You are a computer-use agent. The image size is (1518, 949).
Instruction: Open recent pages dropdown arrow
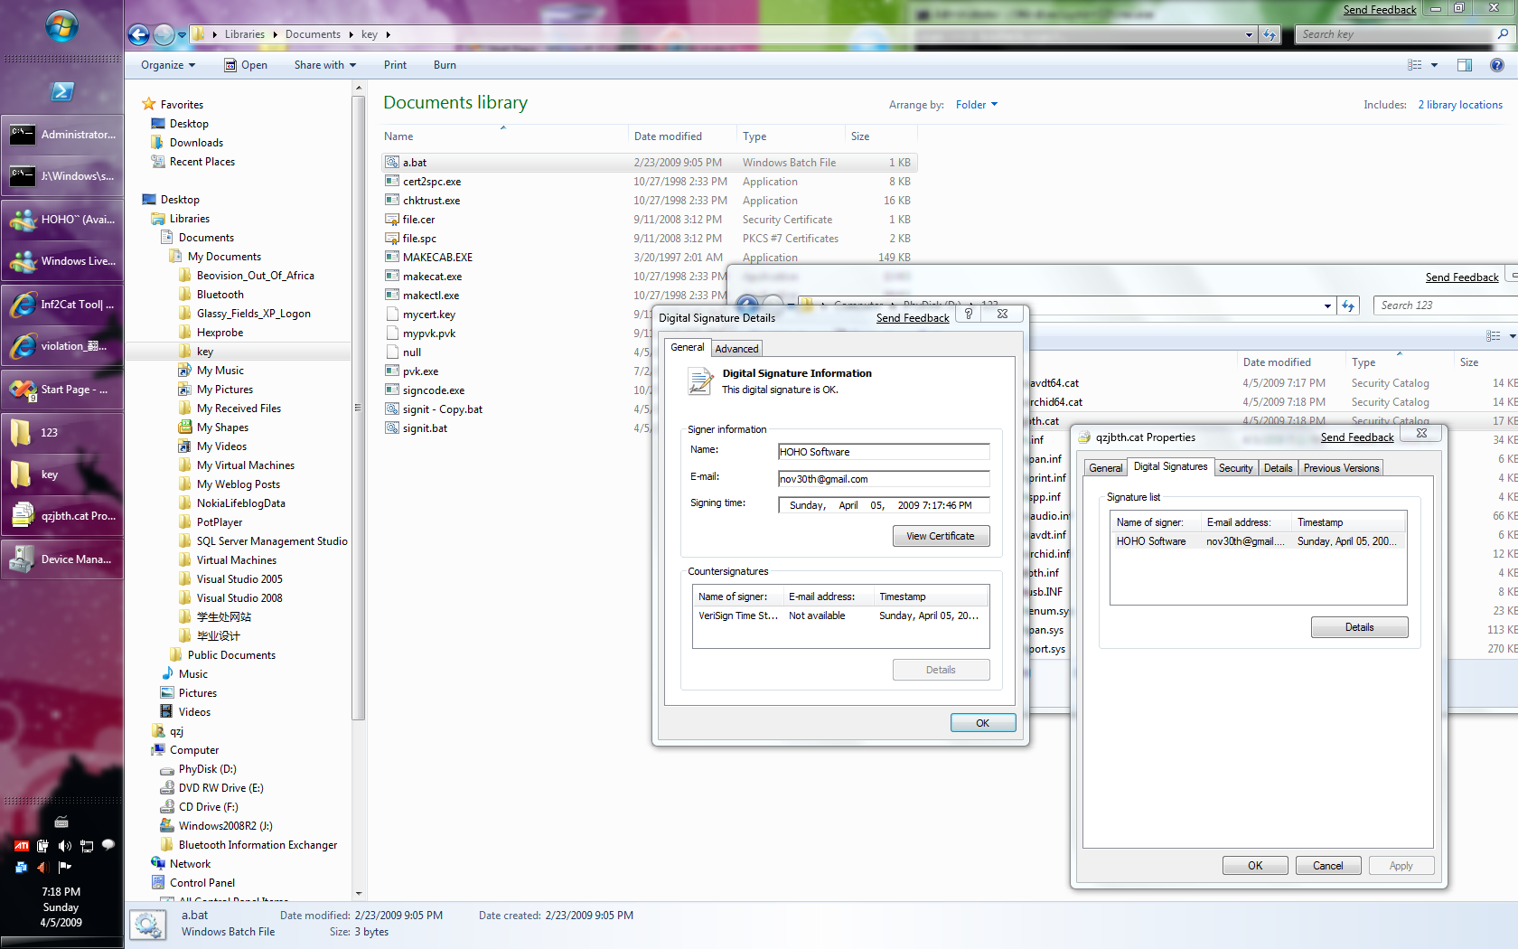pyautogui.click(x=182, y=34)
